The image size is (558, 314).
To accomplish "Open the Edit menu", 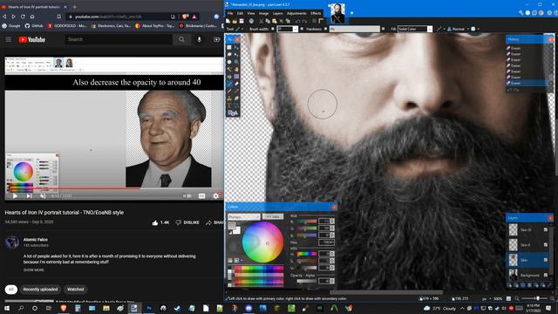I will click(241, 13).
